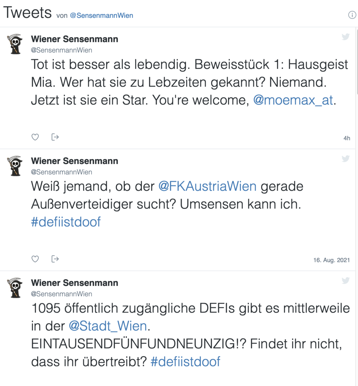Click the Twitter bird icon on the second tweet

pyautogui.click(x=345, y=158)
